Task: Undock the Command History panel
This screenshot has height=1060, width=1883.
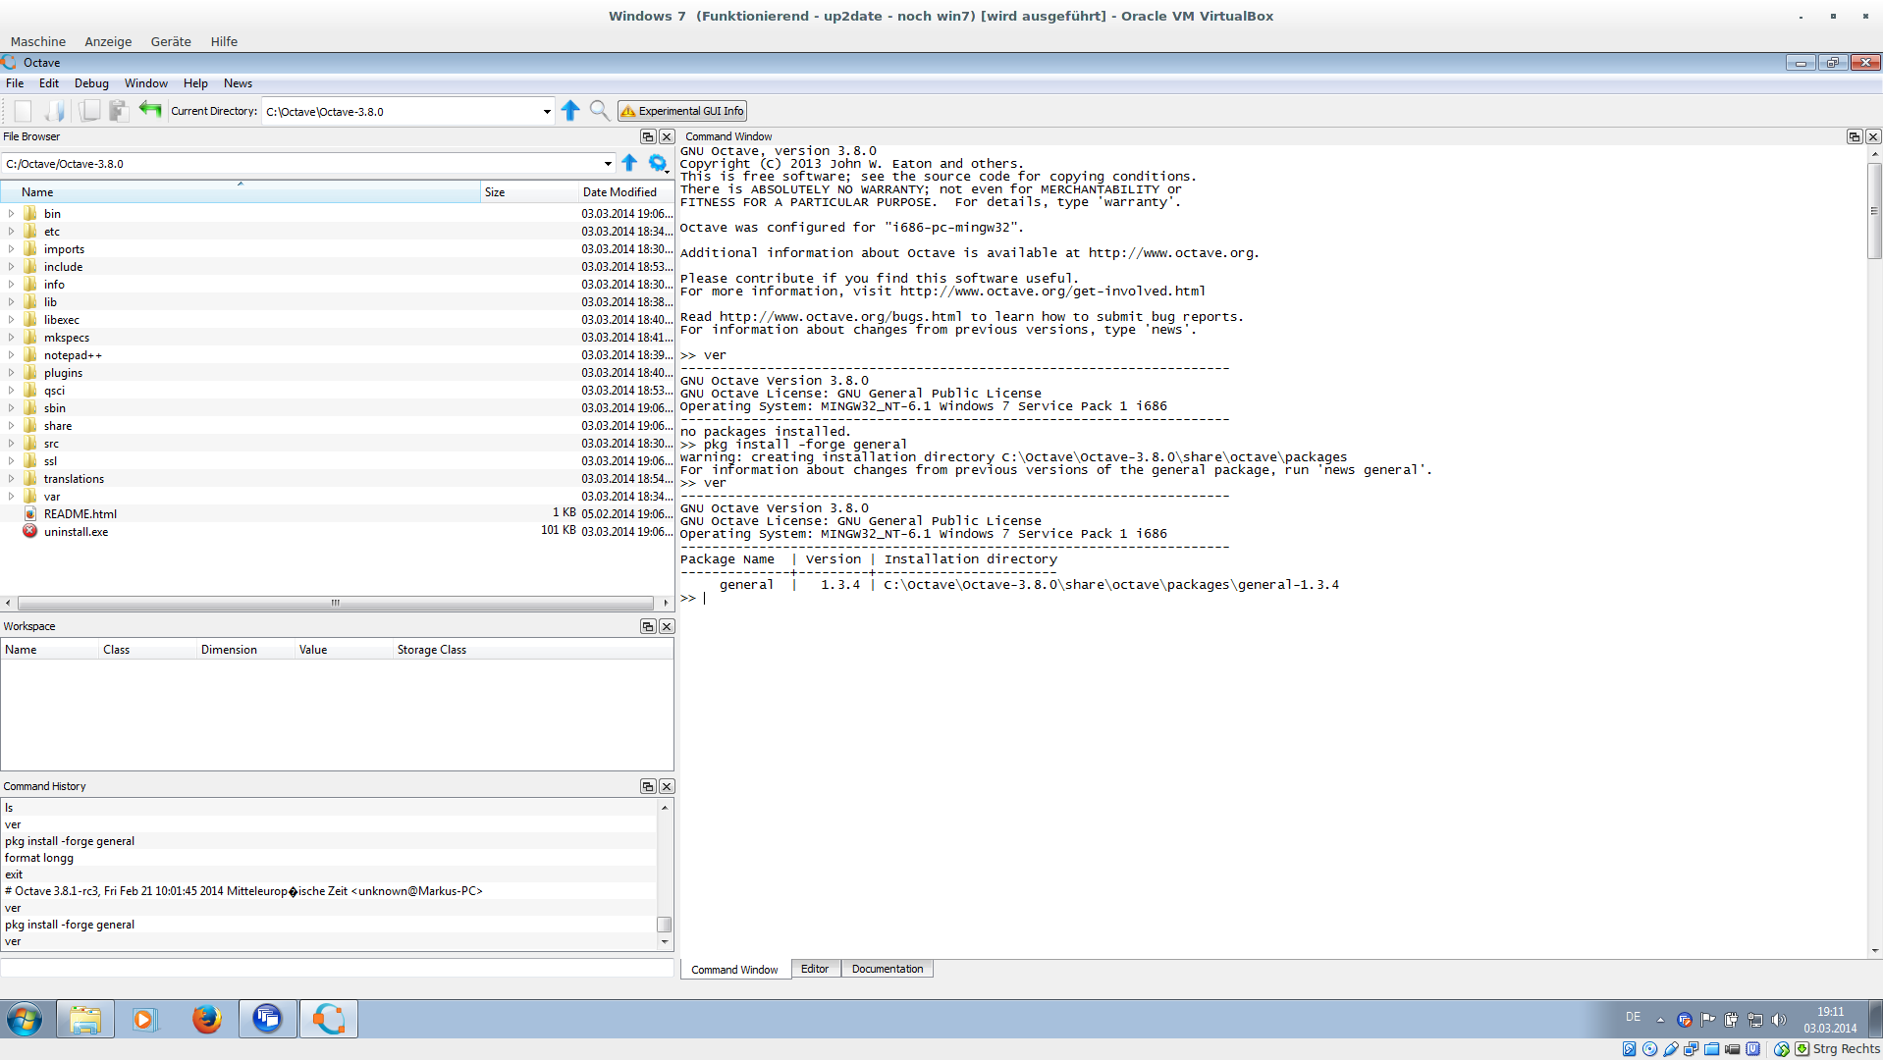Action: (648, 786)
